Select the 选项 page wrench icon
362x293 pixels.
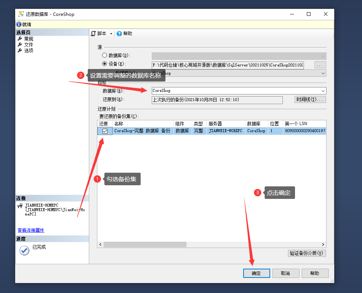click(20, 51)
